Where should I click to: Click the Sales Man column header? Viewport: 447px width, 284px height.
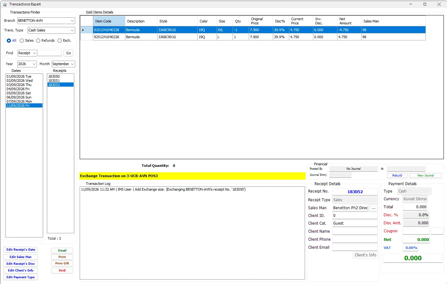pos(393,21)
